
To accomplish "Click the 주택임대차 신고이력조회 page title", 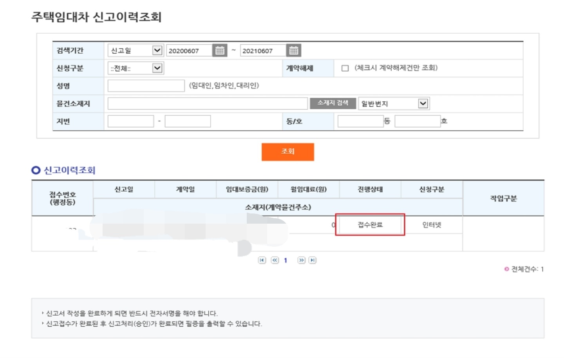I will (x=96, y=17).
